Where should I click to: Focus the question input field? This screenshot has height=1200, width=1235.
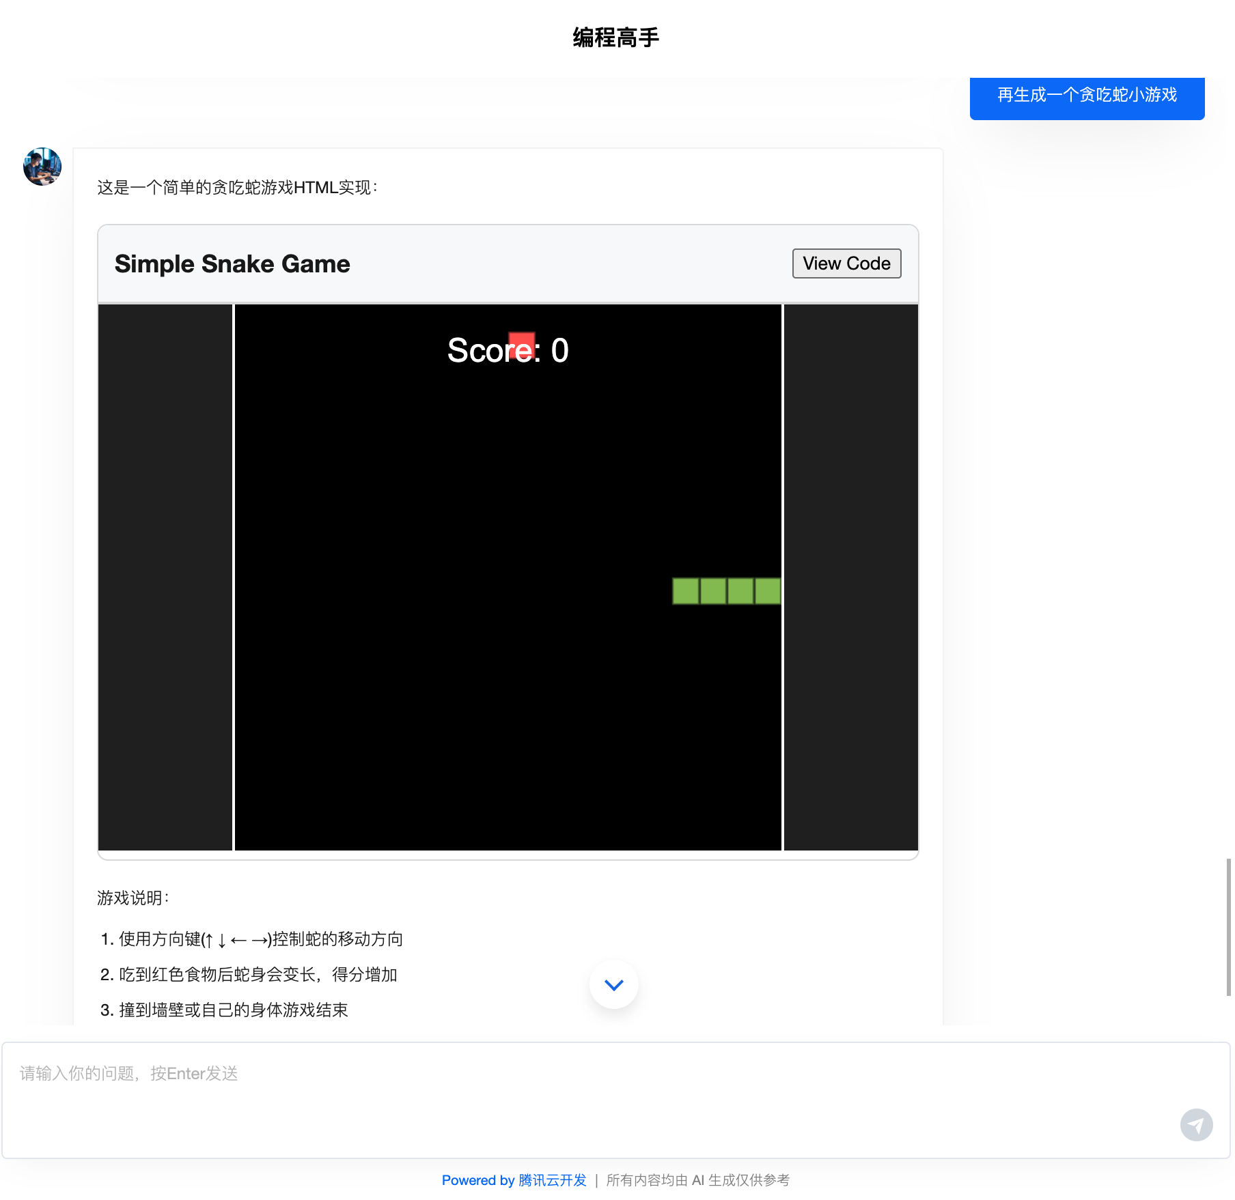[x=616, y=1100]
